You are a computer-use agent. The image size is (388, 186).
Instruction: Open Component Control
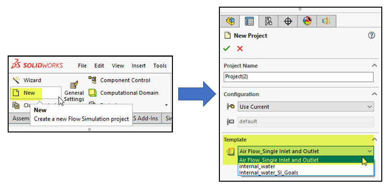pos(119,80)
